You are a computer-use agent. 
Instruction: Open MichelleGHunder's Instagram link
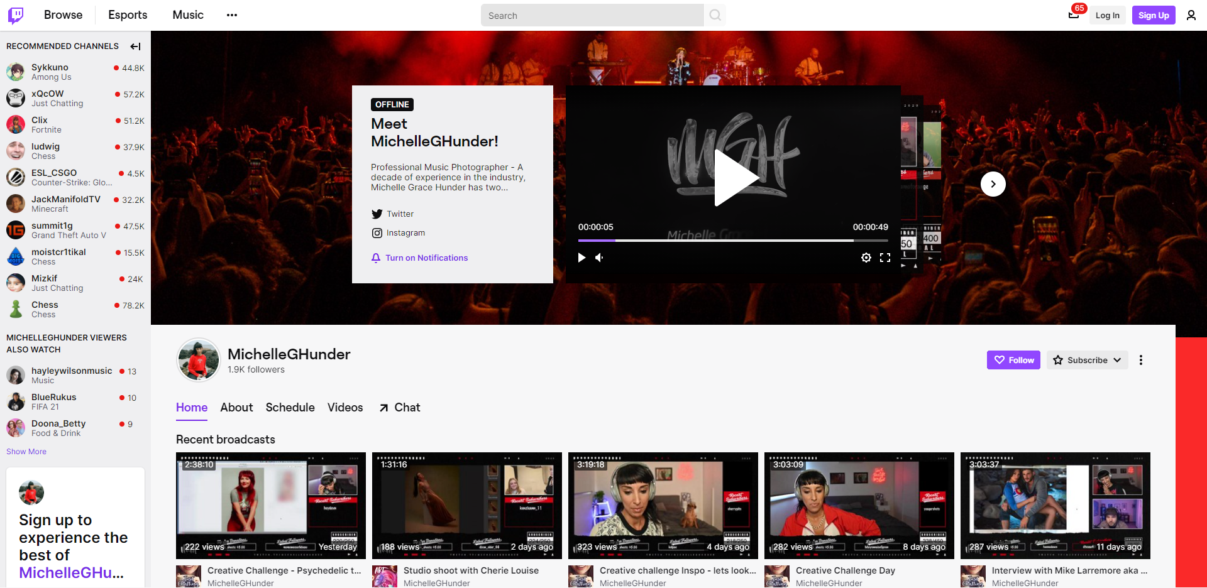tap(398, 232)
